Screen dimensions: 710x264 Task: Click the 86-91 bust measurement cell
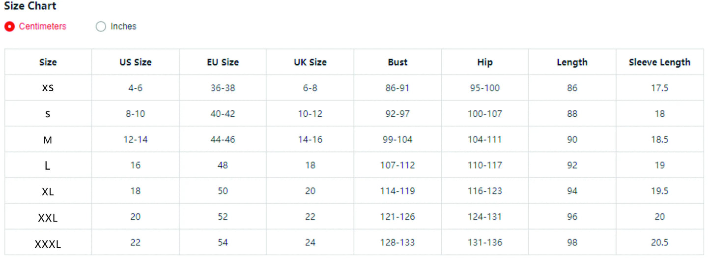click(x=398, y=88)
